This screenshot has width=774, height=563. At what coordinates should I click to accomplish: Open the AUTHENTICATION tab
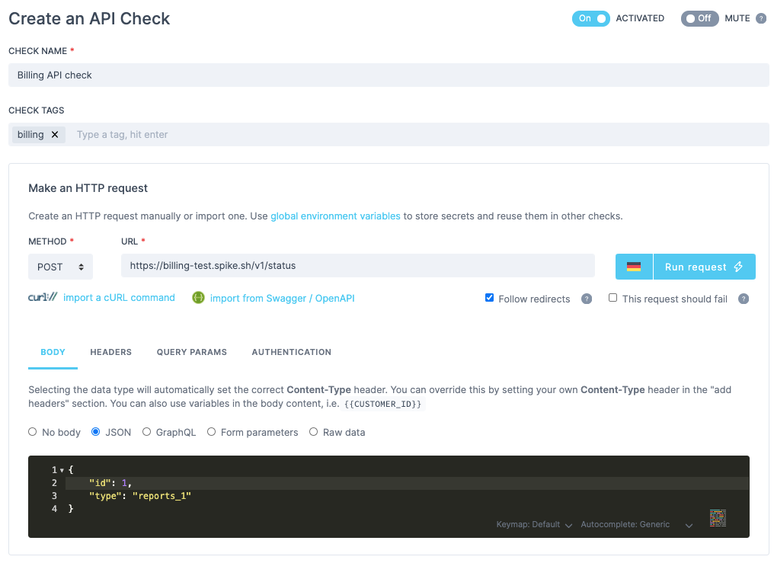(x=291, y=352)
